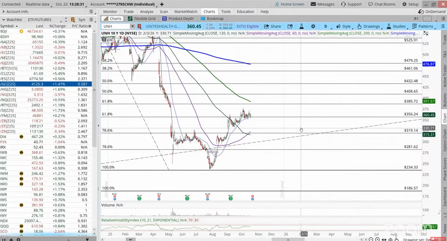
Task: Click FVX watchlist symbol
Action: coord(3,142)
